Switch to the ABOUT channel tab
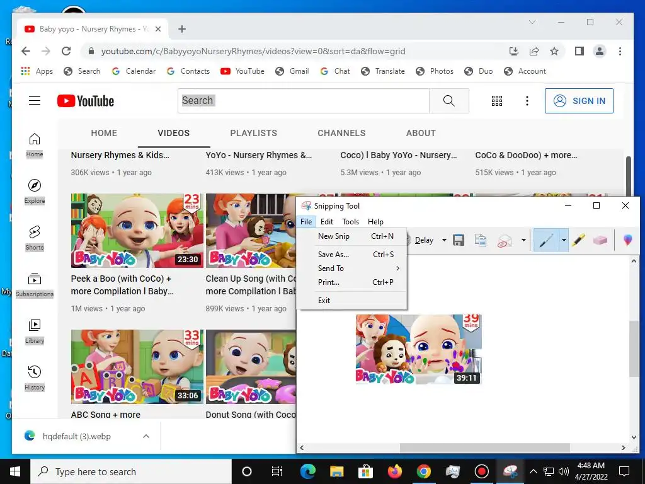Viewport: 645px width, 484px height. coord(421,133)
